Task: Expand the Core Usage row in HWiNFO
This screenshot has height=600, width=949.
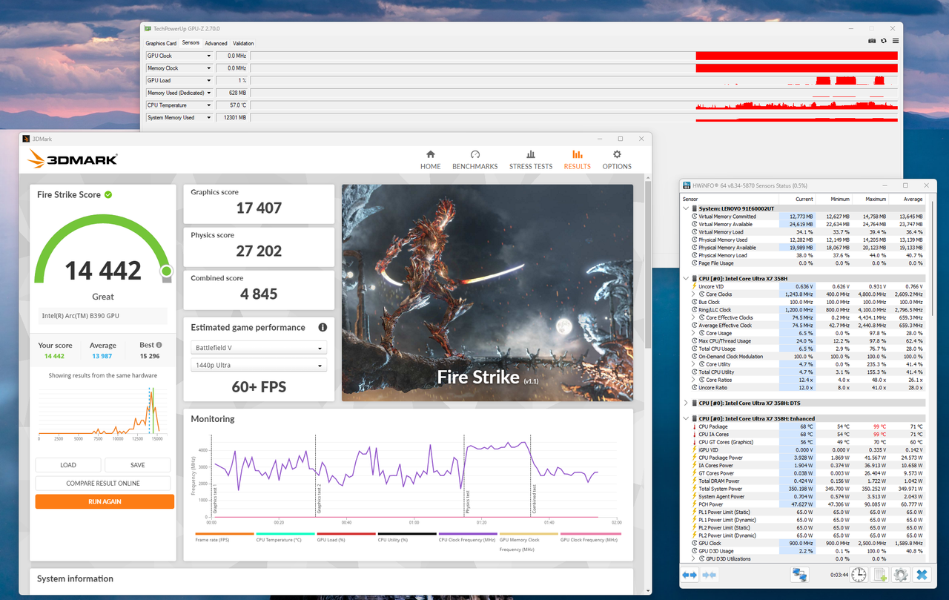Action: (694, 333)
